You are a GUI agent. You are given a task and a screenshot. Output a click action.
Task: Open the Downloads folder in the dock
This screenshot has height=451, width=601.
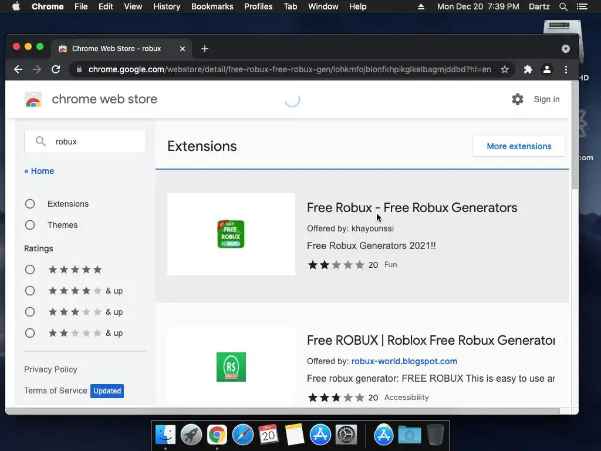[409, 435]
